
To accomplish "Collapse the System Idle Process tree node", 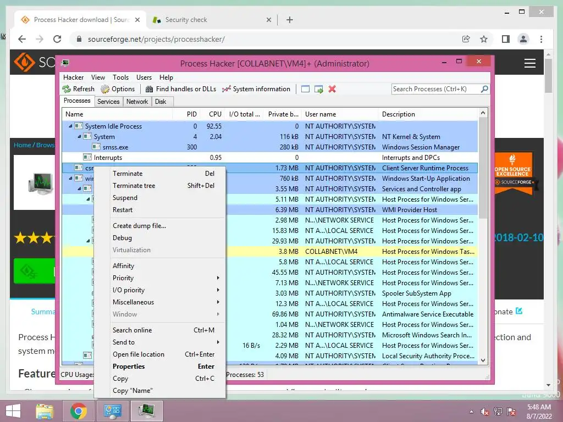I will point(70,126).
